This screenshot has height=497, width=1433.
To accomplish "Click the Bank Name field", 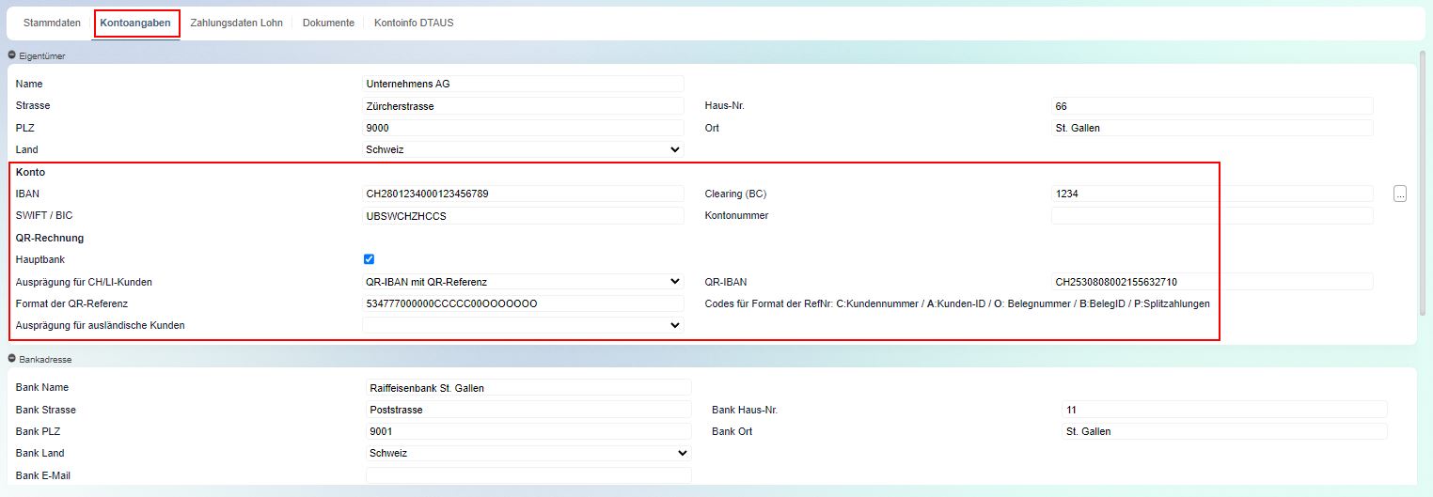I will [x=528, y=388].
